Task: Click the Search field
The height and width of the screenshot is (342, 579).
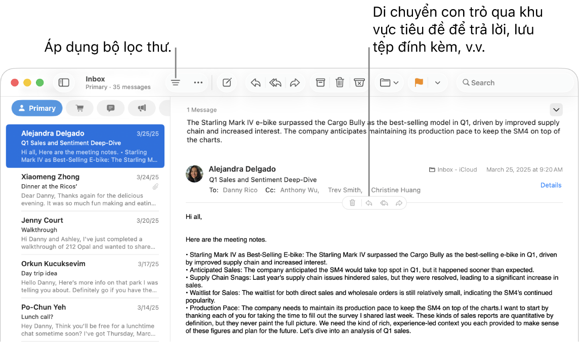Action: [514, 82]
